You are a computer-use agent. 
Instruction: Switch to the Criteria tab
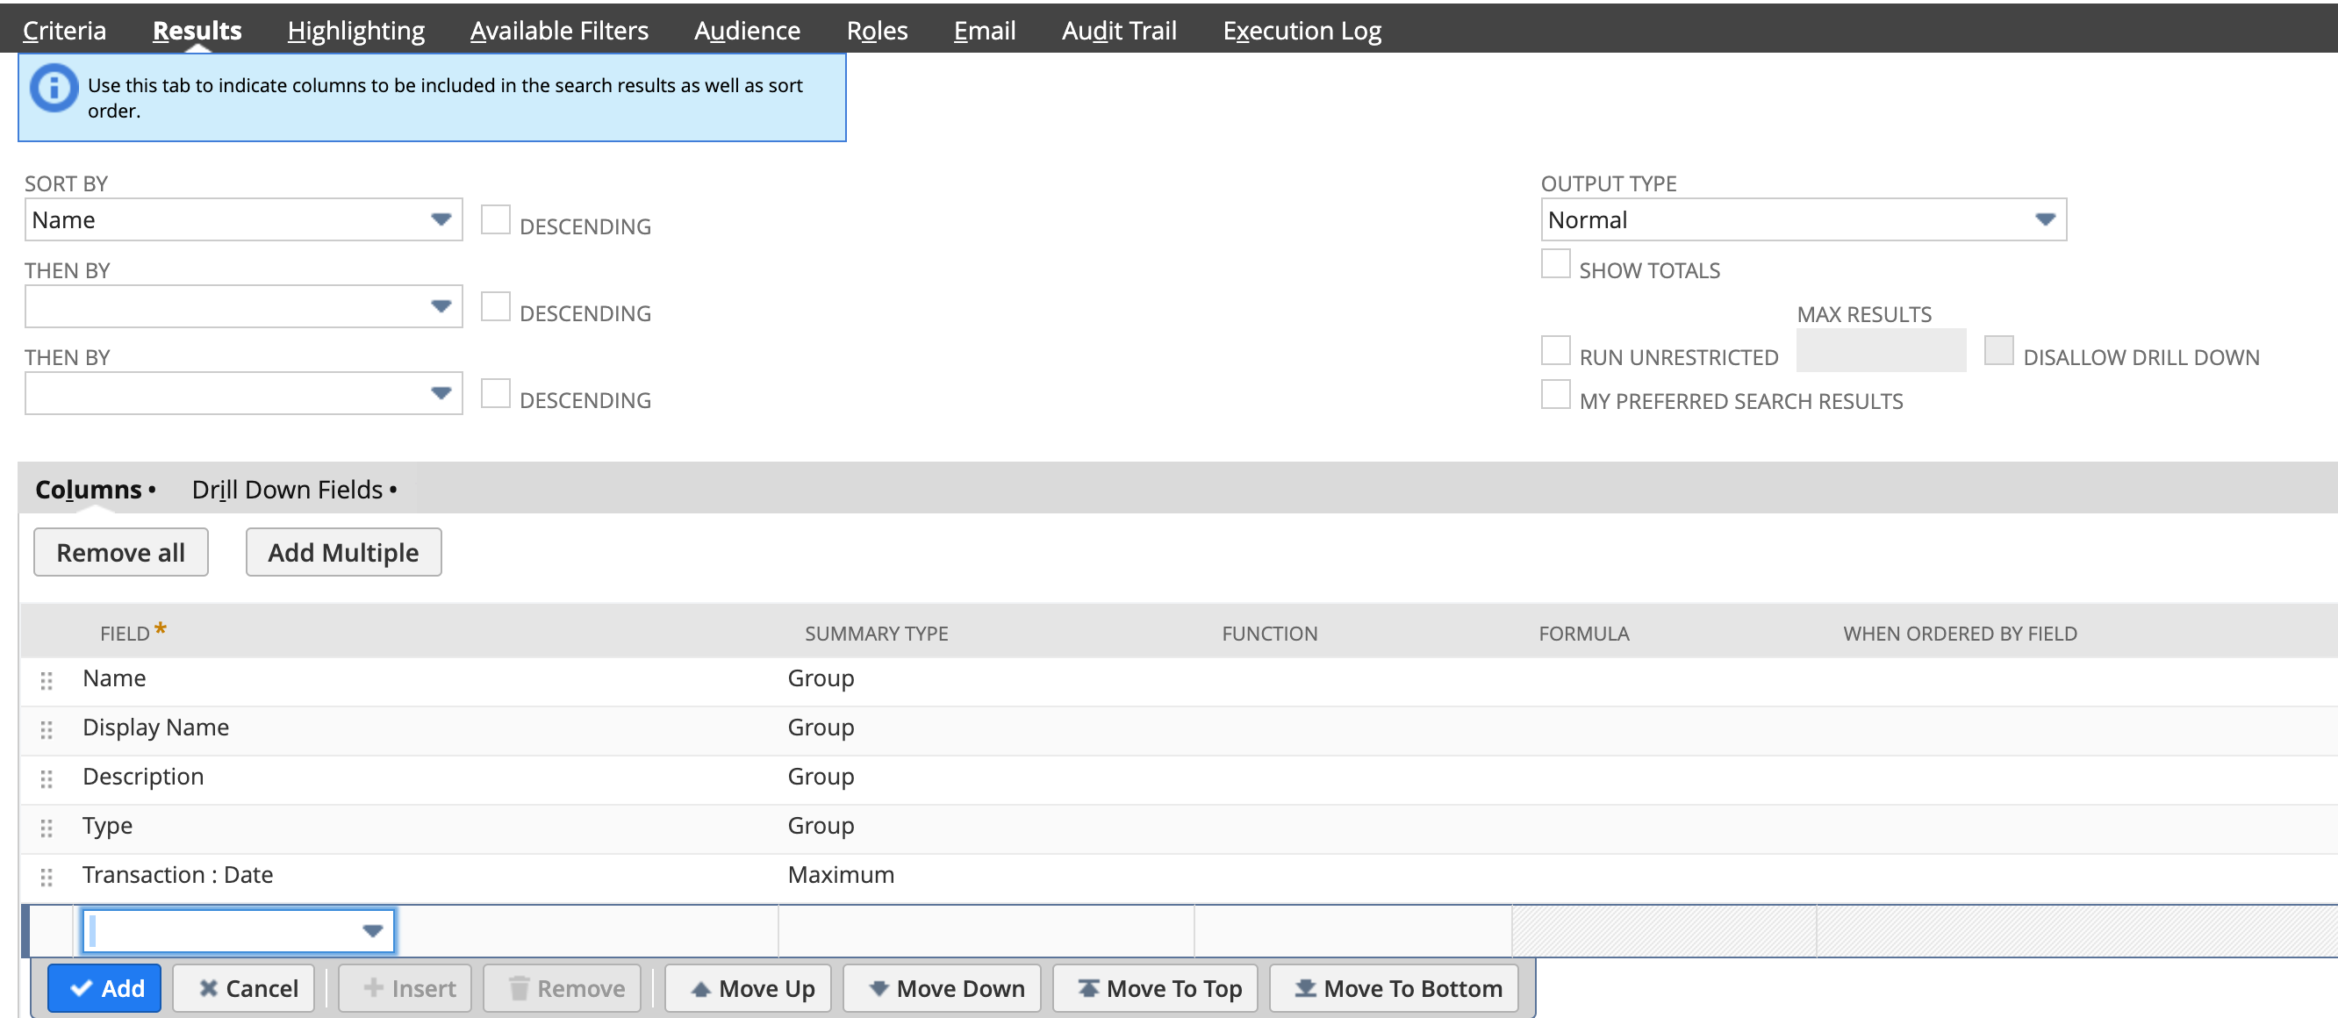pos(64,30)
